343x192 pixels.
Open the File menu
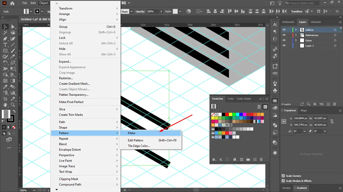pos(25,3)
